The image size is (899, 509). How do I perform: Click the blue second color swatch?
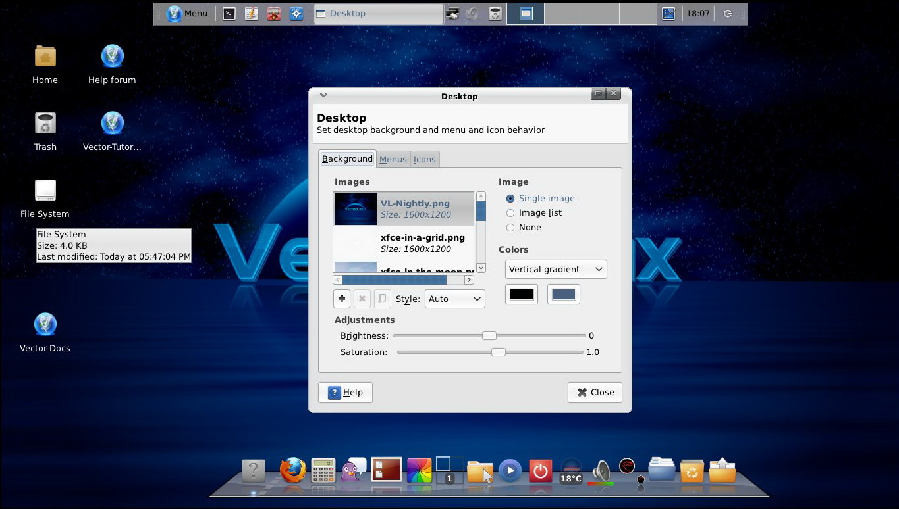[x=564, y=295]
